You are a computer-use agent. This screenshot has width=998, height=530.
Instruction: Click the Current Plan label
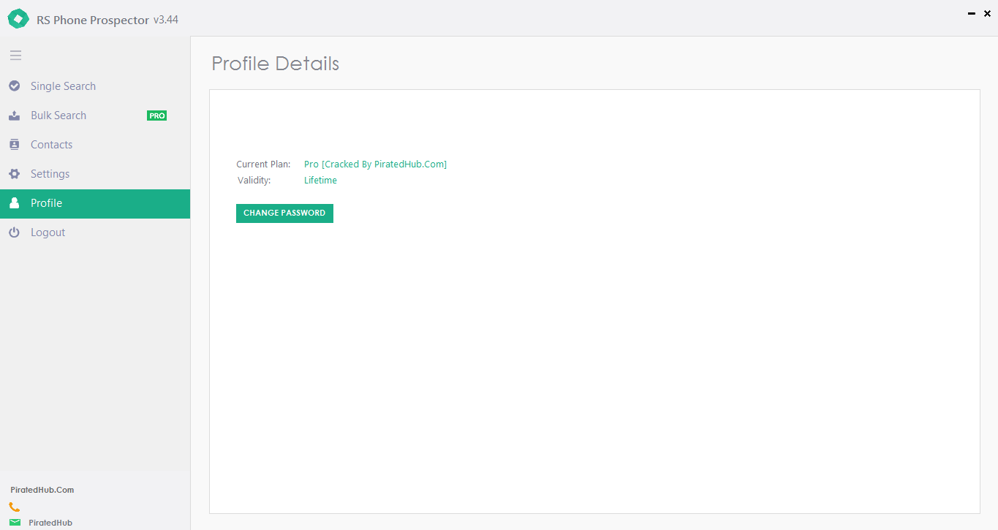pyautogui.click(x=263, y=164)
